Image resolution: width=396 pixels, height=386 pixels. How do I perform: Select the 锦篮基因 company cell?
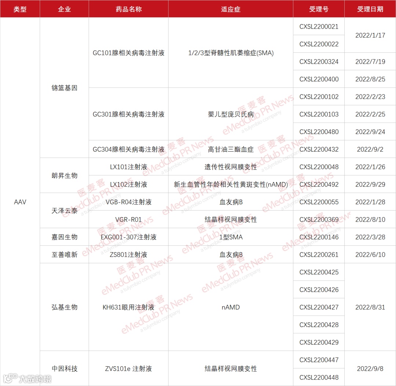(x=64, y=88)
